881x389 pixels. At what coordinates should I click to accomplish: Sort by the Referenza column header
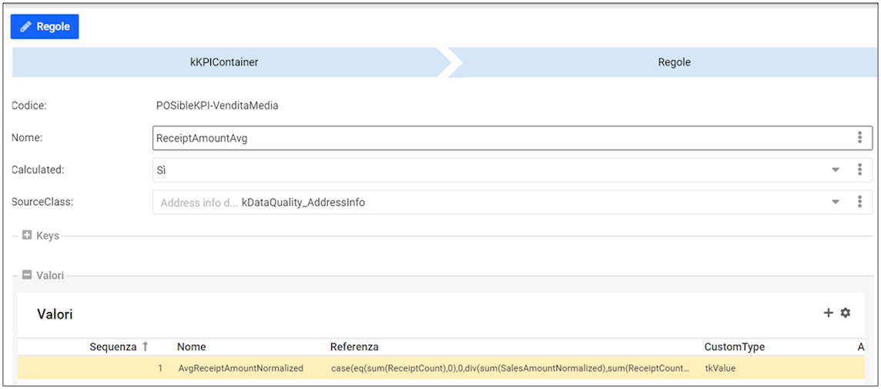tap(354, 347)
